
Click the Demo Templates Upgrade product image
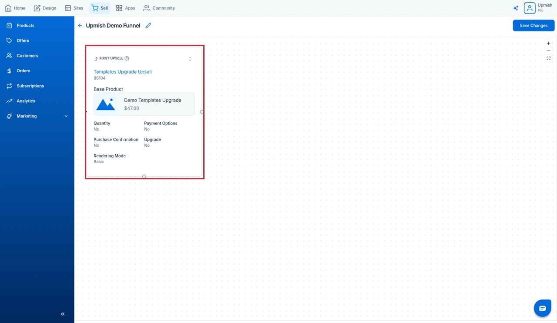[x=106, y=104]
